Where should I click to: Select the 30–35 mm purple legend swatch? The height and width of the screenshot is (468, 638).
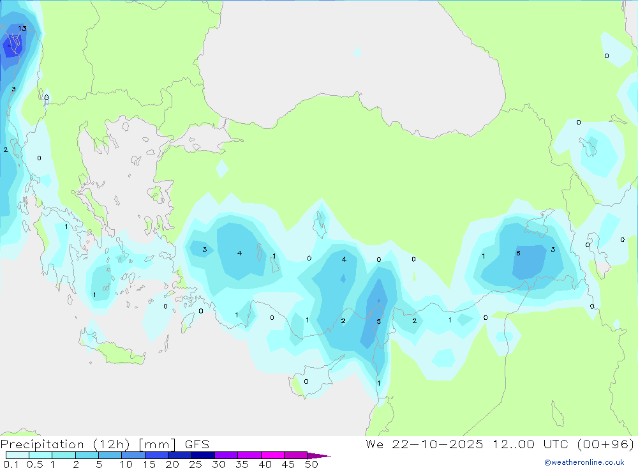coord(226,455)
